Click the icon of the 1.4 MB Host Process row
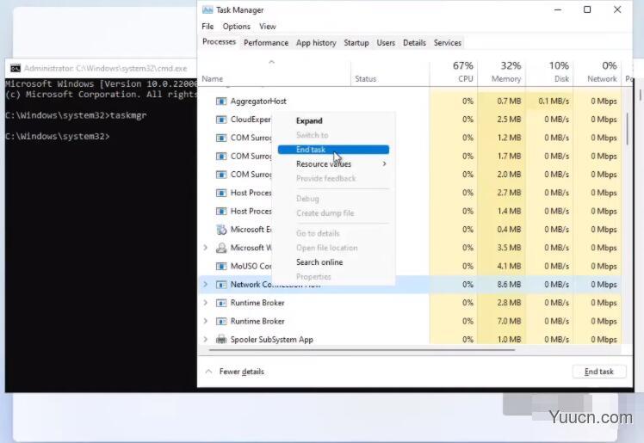Viewport: 644px width, 443px height. tap(221, 212)
